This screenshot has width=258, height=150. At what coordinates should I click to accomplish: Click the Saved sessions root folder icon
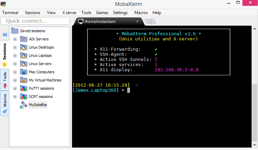(15, 31)
